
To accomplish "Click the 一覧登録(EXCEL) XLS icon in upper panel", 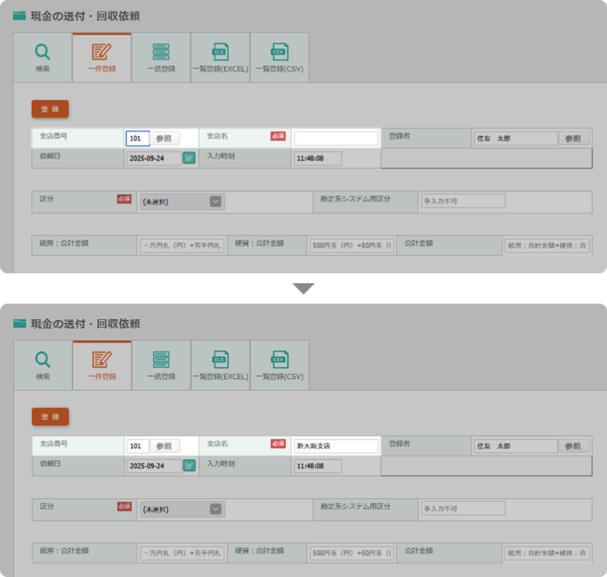I will (220, 52).
